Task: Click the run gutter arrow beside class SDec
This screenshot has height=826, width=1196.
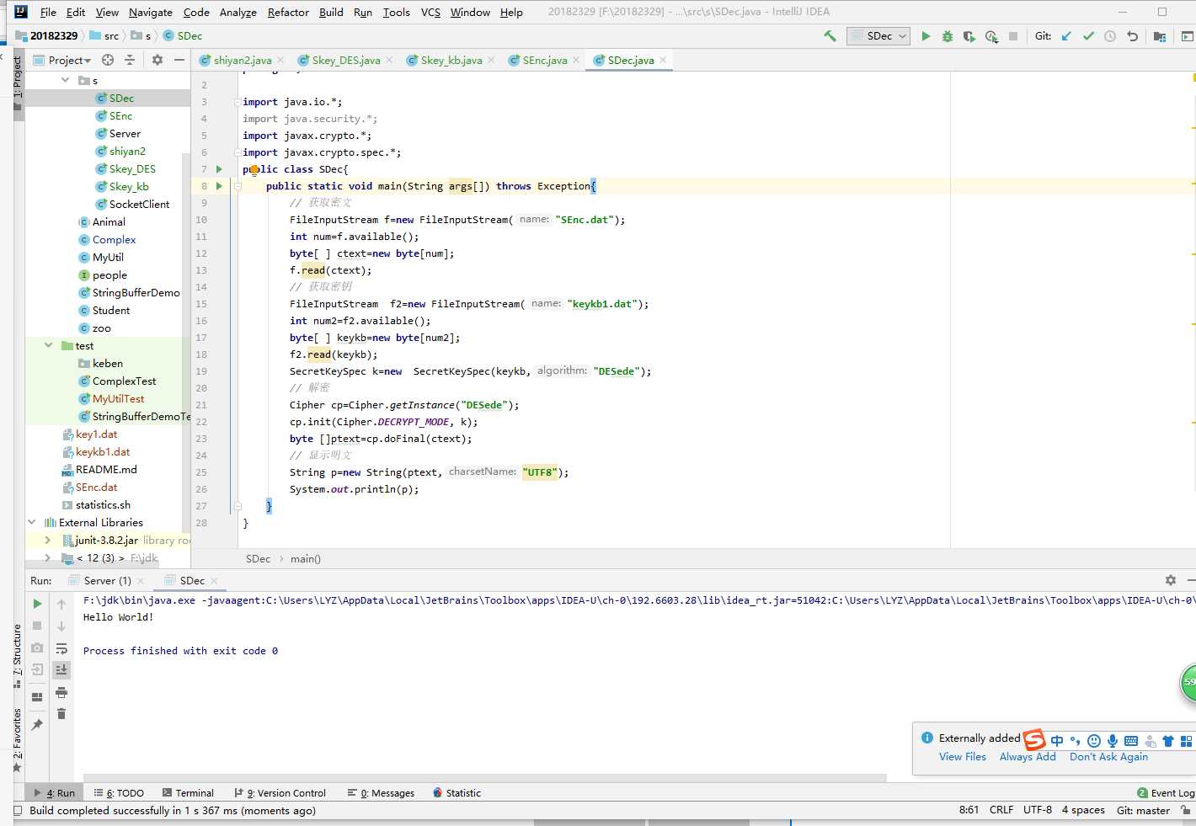Action: click(x=219, y=169)
